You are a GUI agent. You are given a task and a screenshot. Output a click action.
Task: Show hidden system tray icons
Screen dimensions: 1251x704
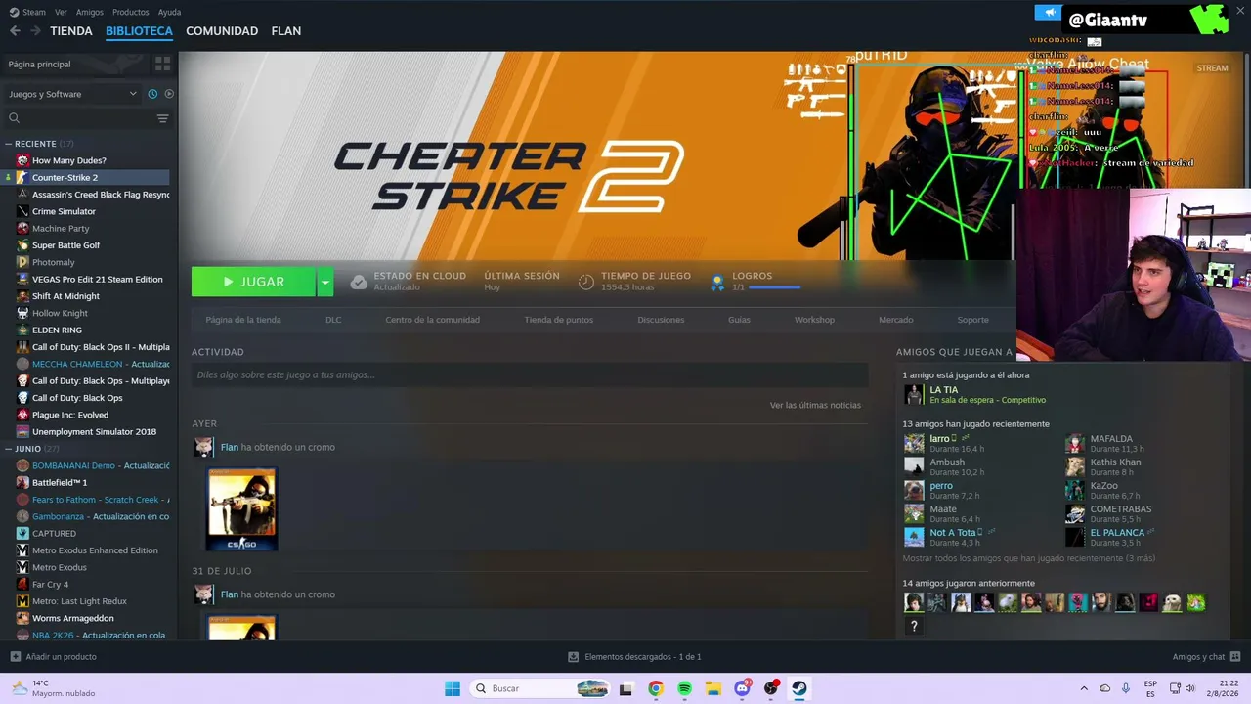[1083, 688]
